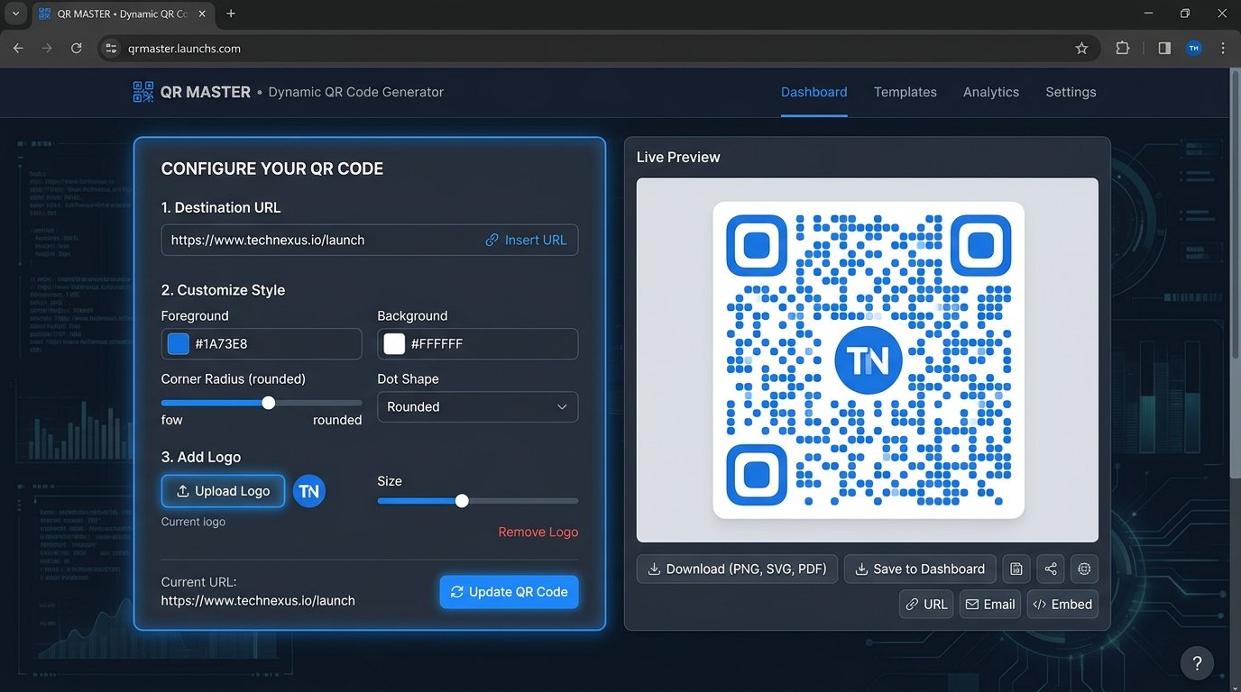Click the QR MASTER logo icon
This screenshot has width=1241, height=692.
pos(143,92)
